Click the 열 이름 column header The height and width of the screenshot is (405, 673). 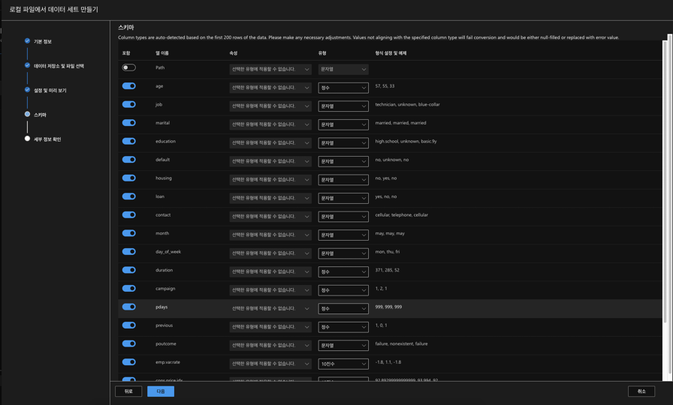click(161, 53)
